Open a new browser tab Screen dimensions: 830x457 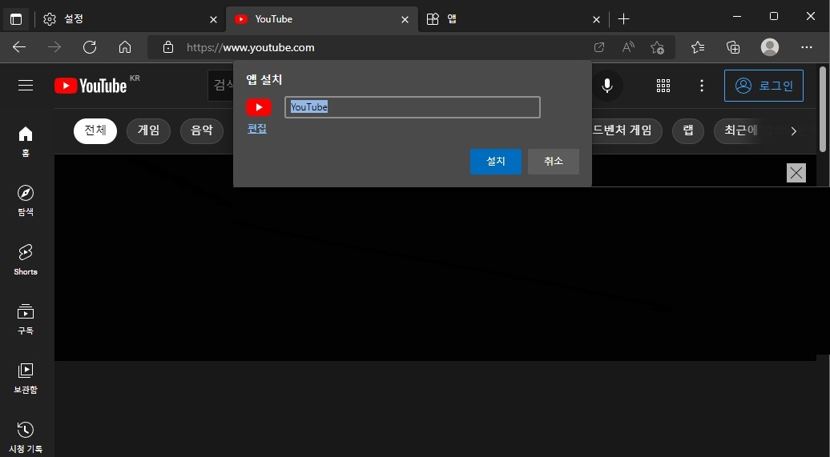[623, 19]
